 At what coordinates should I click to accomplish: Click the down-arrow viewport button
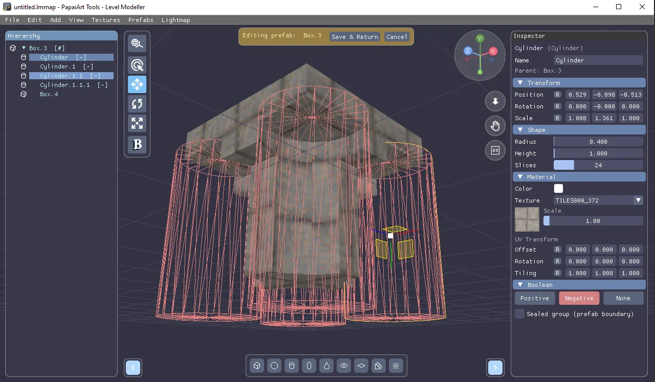click(495, 101)
